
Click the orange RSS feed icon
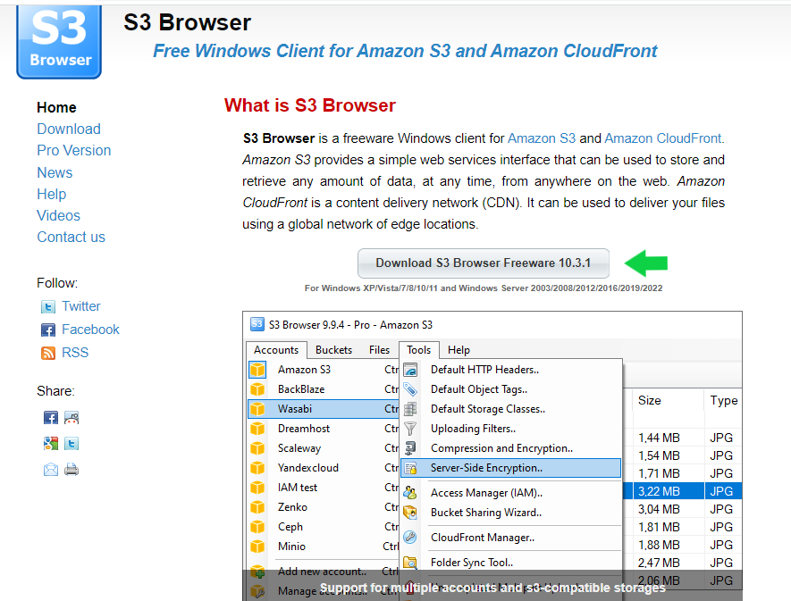pyautogui.click(x=48, y=353)
